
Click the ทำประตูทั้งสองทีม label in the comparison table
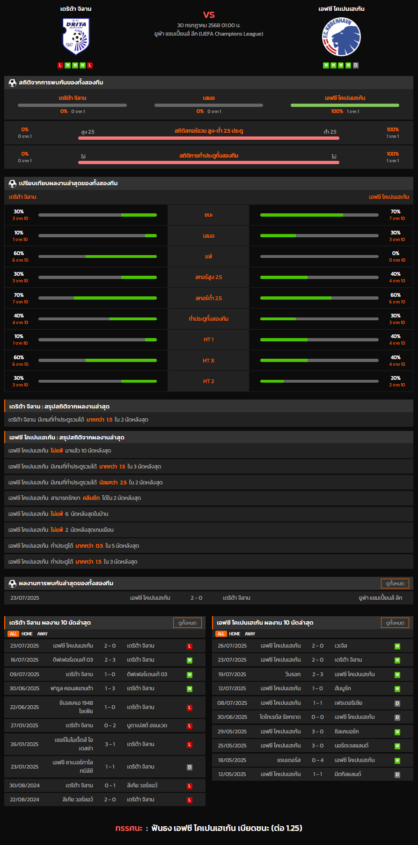point(209,319)
